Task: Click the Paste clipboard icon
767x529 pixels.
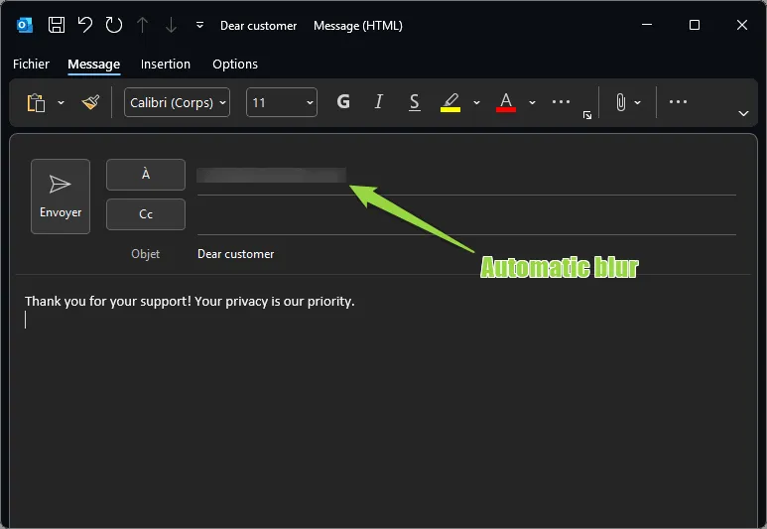Action: [x=37, y=102]
